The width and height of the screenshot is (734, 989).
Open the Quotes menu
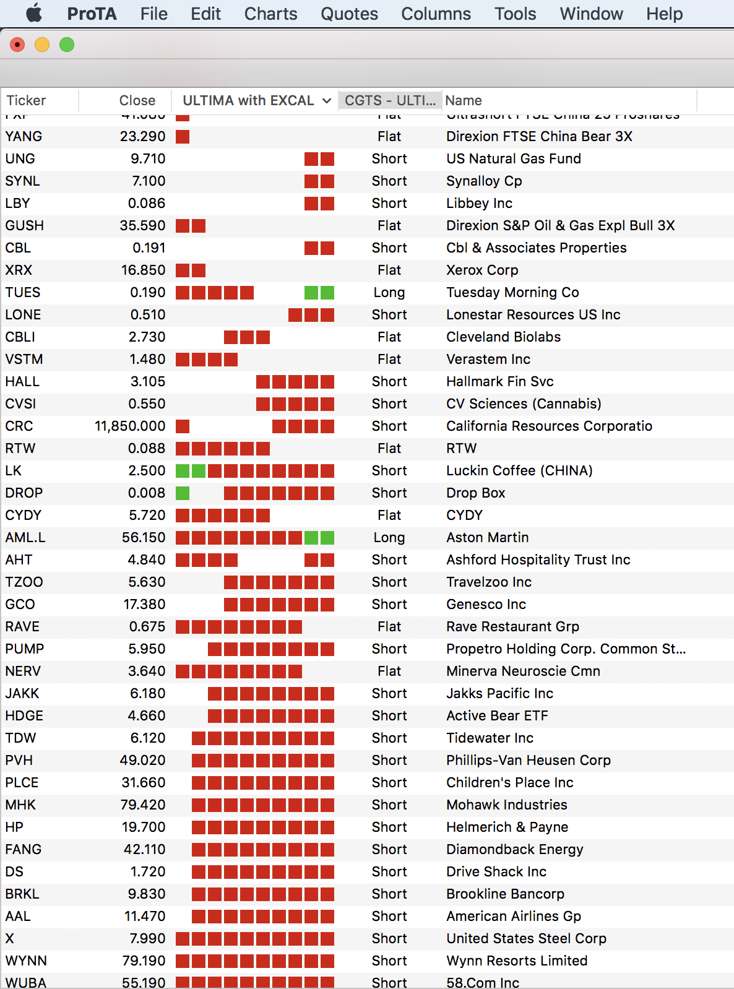(x=349, y=14)
